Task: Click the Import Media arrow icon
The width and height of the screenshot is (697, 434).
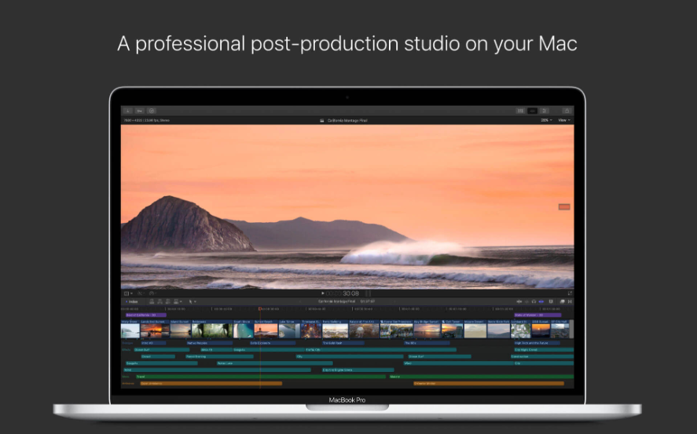Action: 127,111
